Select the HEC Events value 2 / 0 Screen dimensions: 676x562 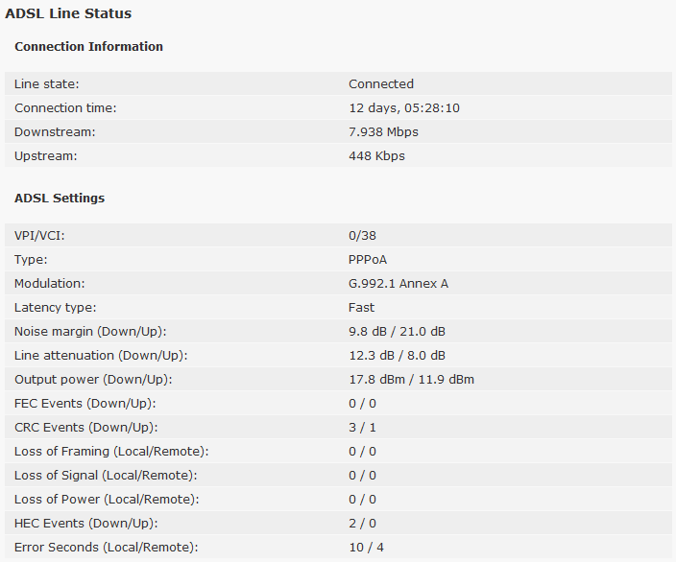(362, 524)
